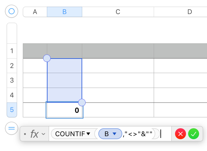207x151 pixels.
Task: Select row 1 header
Action: [12, 51]
